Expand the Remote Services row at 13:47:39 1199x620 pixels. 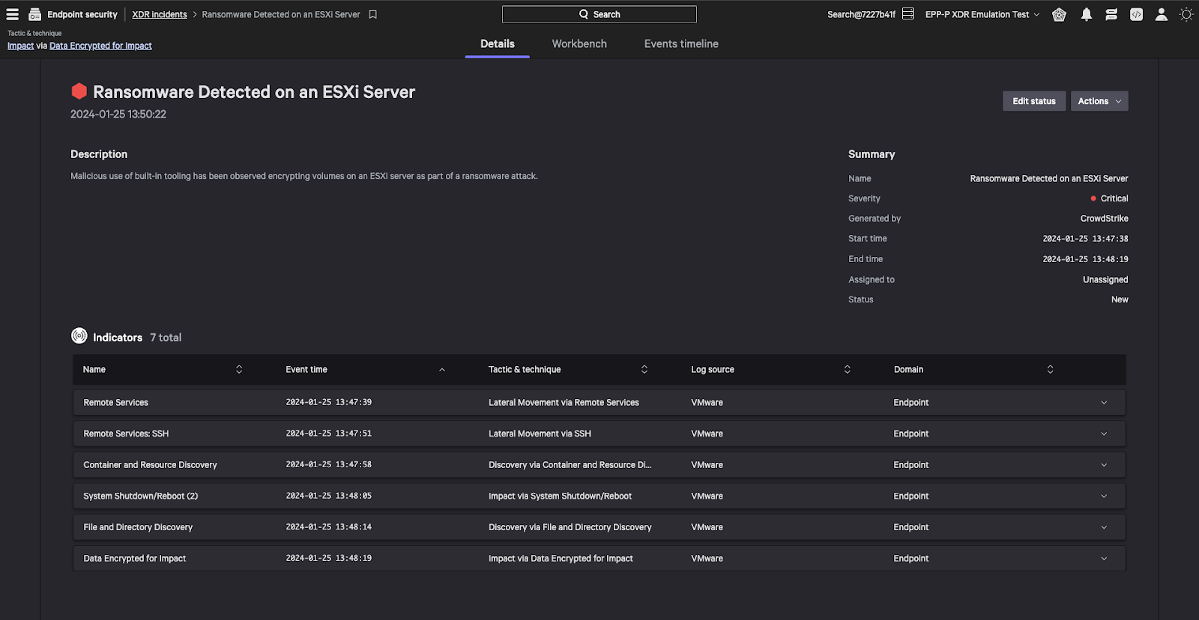coord(1104,403)
